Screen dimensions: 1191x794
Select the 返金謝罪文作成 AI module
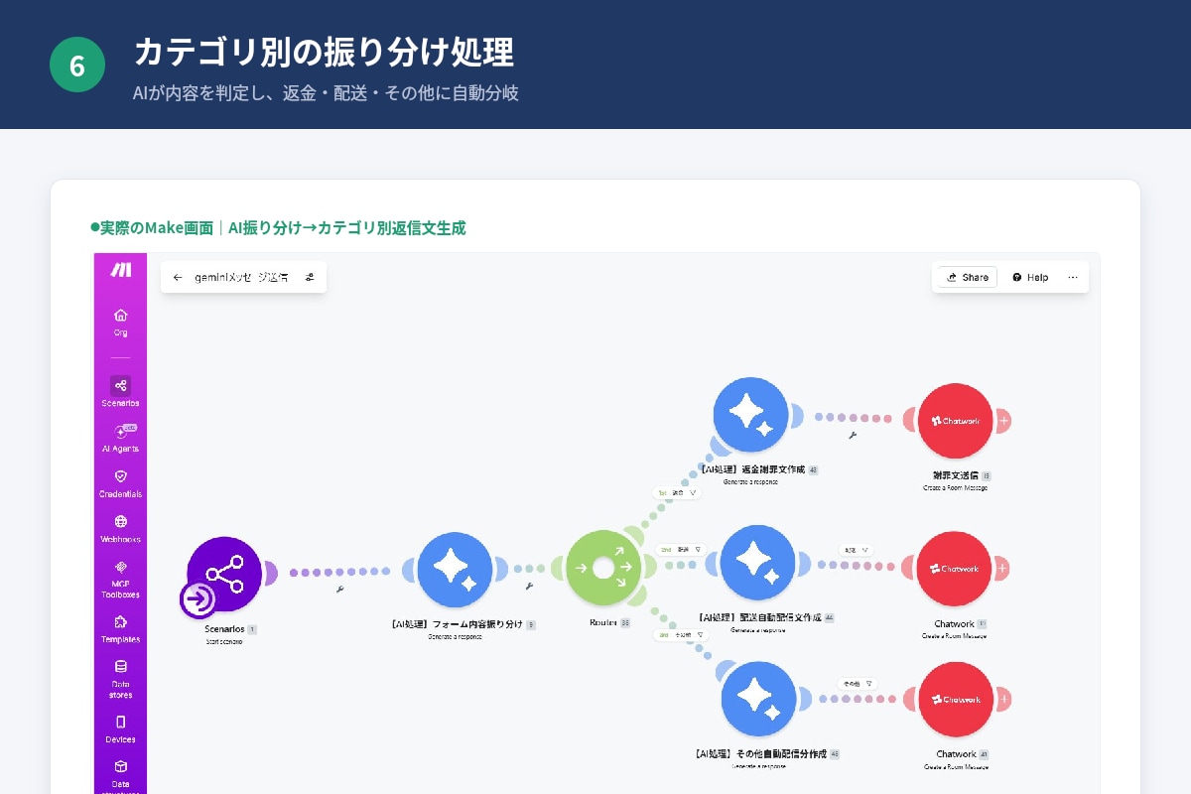click(751, 415)
